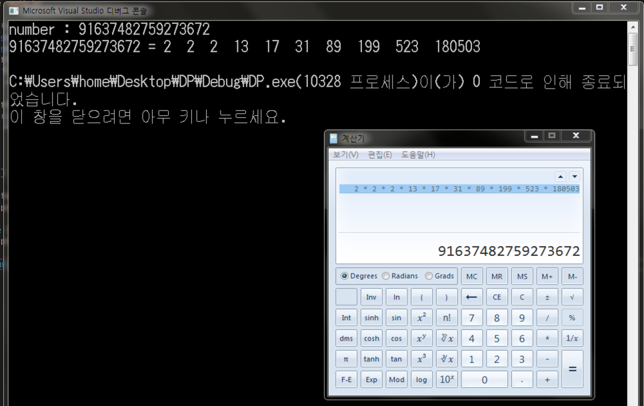
Task: Click the square root √ key
Action: coord(572,297)
